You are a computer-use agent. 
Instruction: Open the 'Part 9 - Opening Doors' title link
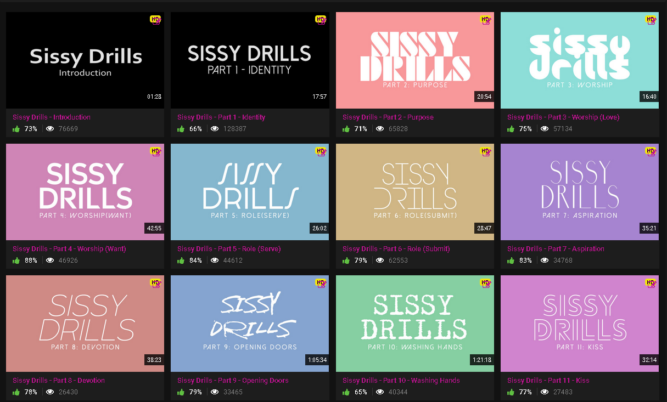[x=233, y=381]
